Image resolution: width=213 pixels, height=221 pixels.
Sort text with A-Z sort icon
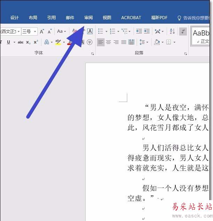[172, 31]
